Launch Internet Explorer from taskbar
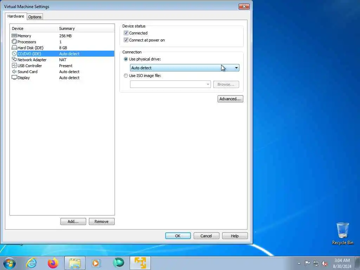 coord(31,263)
